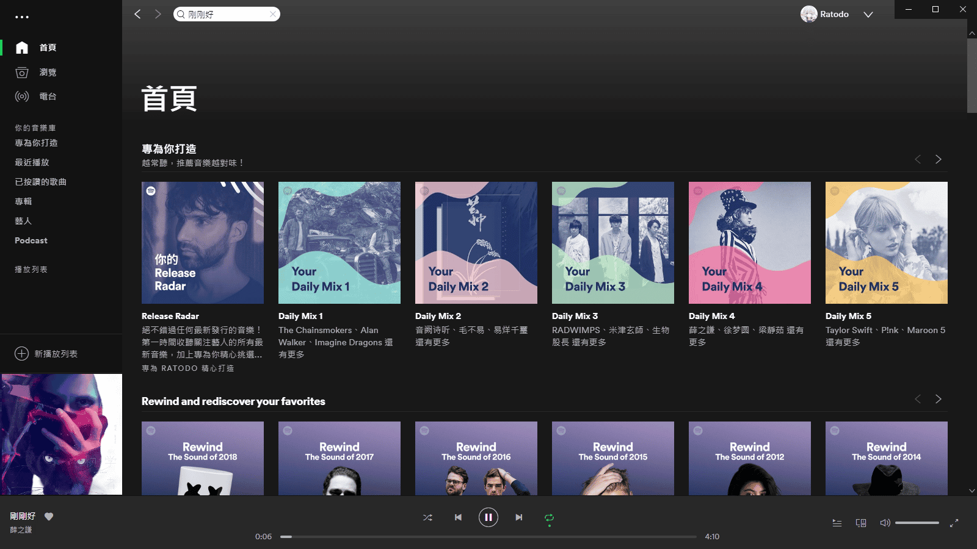Go to the previous track

click(x=458, y=517)
